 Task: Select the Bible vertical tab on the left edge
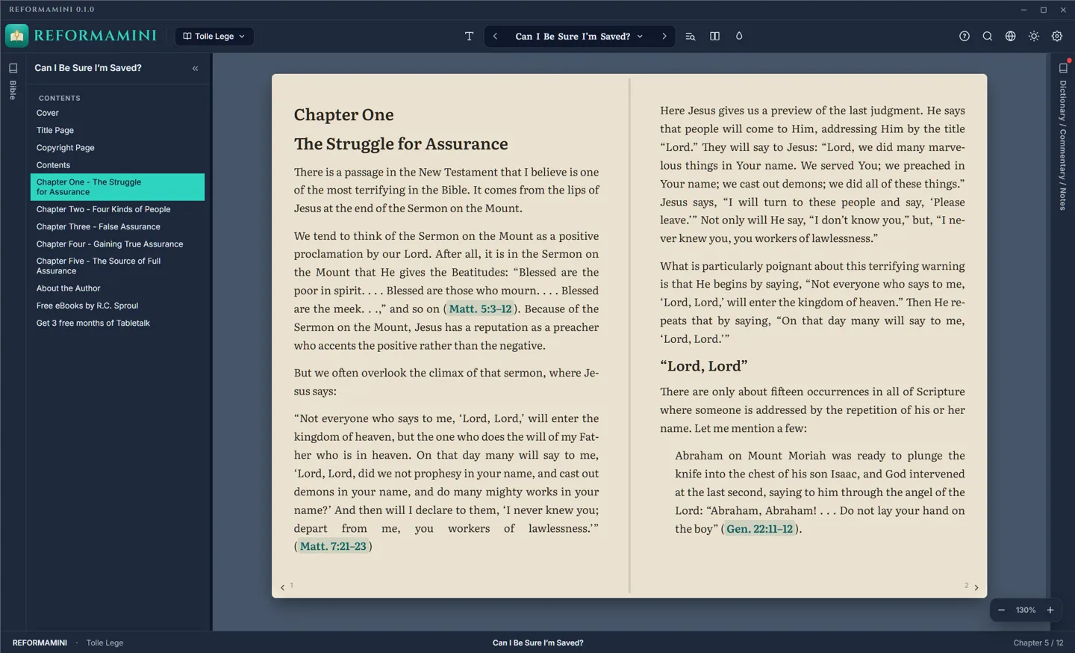click(x=13, y=90)
